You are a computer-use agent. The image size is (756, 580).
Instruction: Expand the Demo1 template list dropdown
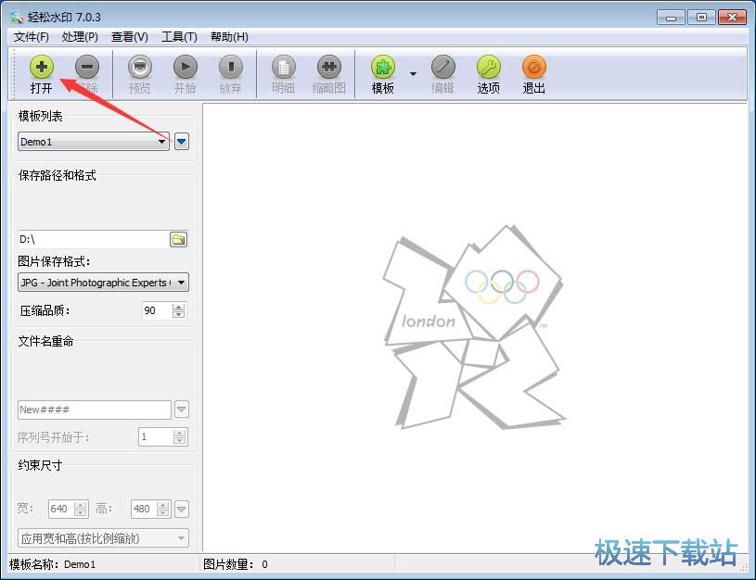click(x=161, y=142)
